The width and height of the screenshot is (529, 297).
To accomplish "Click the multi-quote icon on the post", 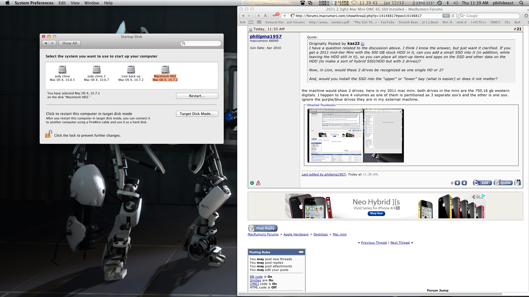I will tap(518, 183).
